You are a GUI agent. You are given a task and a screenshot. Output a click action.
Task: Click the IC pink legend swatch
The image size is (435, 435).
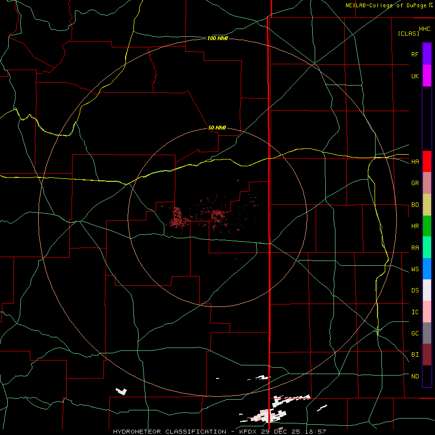427,312
